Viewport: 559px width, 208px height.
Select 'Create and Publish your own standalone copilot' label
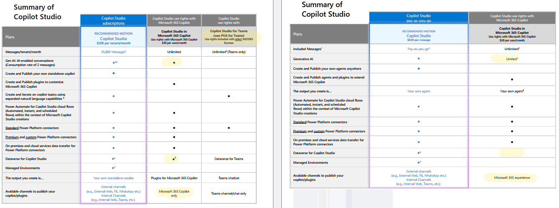click(x=40, y=74)
